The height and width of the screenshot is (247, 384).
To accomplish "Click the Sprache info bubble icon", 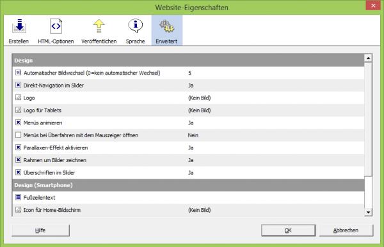I will pos(135,26).
